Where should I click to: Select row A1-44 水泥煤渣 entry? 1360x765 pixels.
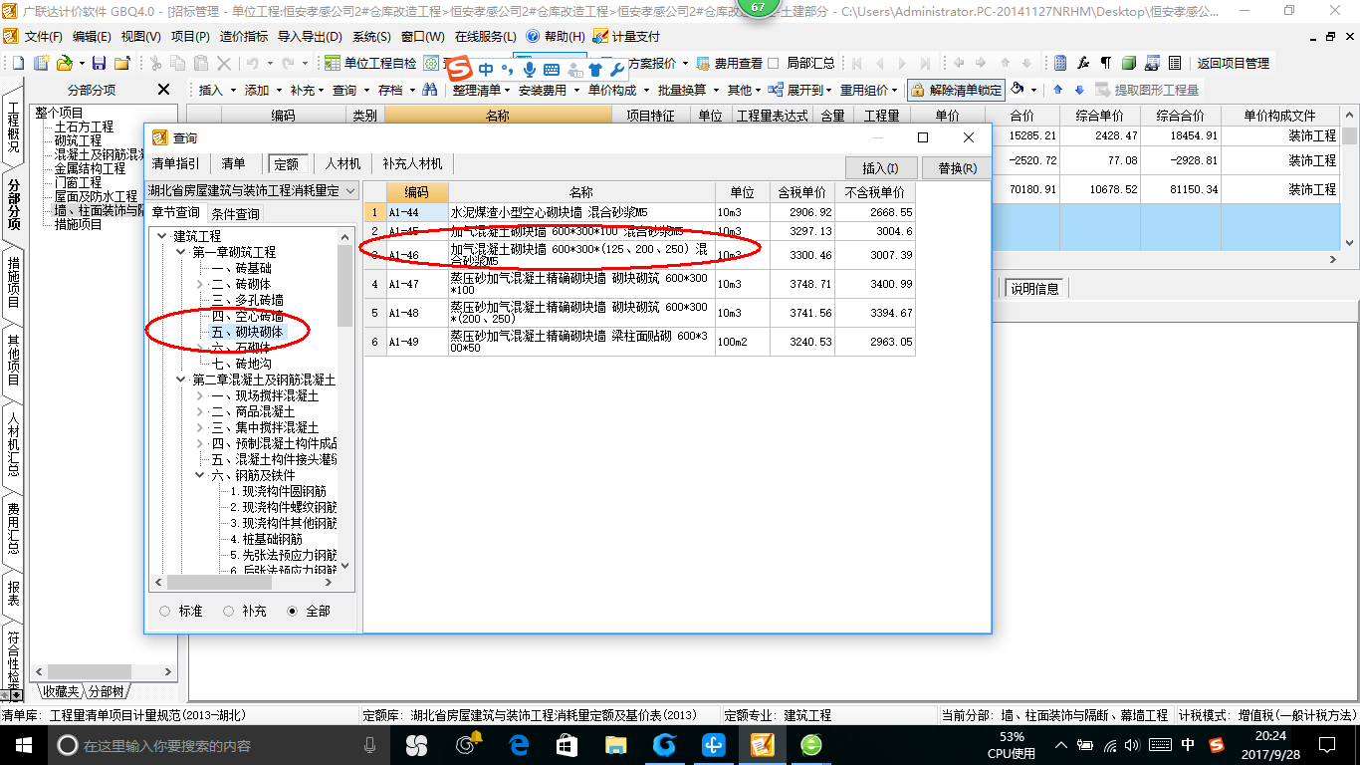[638, 212]
